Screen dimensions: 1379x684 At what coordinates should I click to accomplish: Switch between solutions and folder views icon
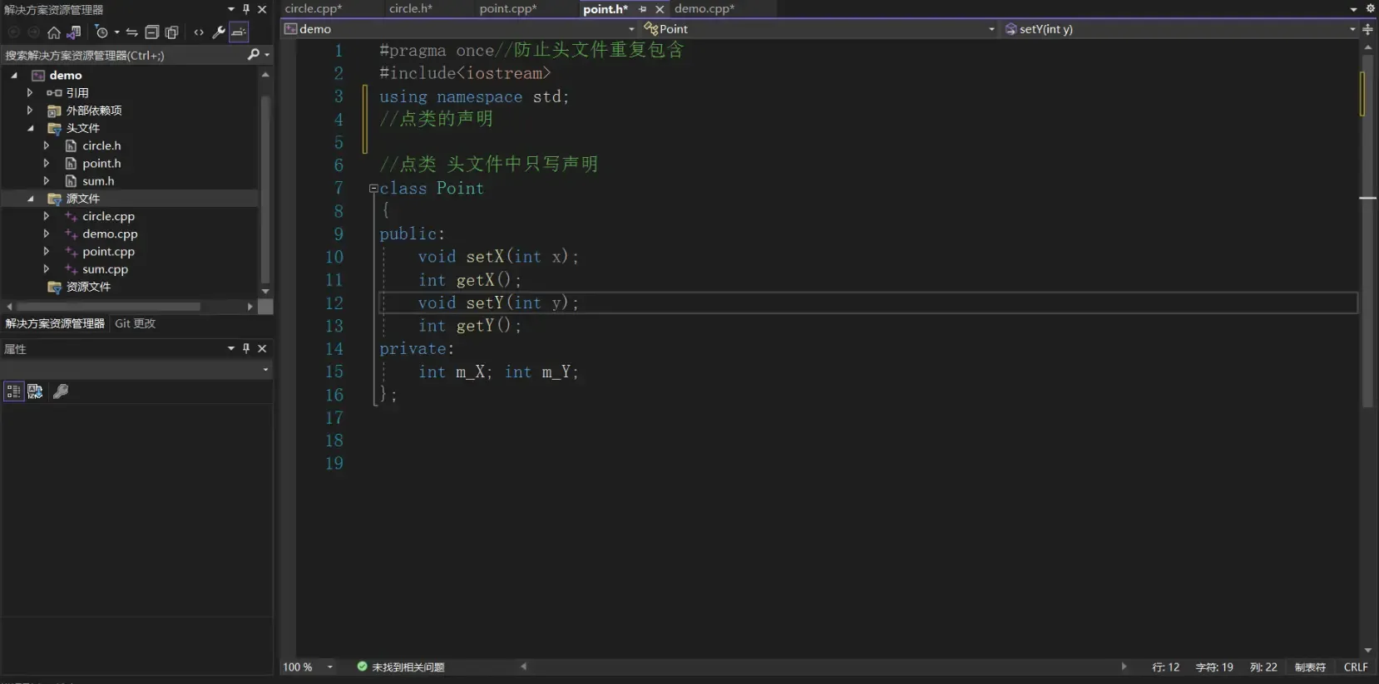[74, 32]
